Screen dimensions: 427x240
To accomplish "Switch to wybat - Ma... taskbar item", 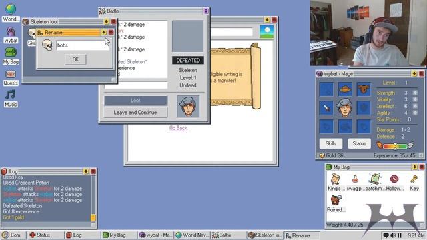I will [155, 235].
